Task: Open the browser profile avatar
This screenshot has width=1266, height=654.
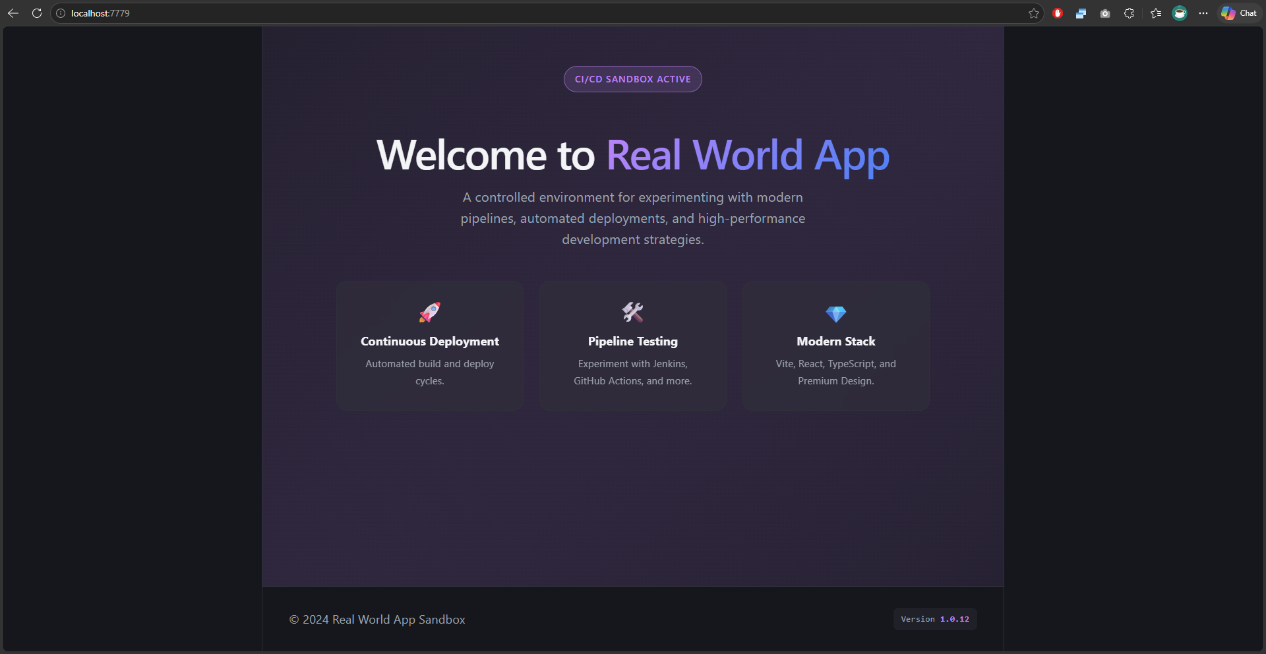Action: (1180, 13)
